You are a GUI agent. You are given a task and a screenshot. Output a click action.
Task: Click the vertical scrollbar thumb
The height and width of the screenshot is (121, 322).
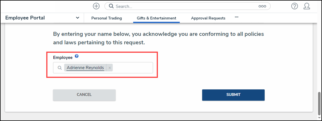click(319, 102)
